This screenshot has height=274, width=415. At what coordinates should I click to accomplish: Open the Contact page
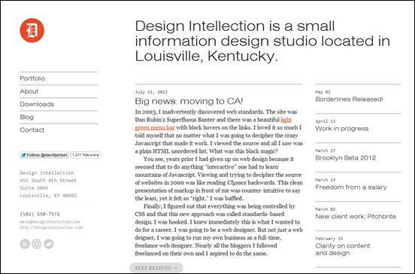32,129
